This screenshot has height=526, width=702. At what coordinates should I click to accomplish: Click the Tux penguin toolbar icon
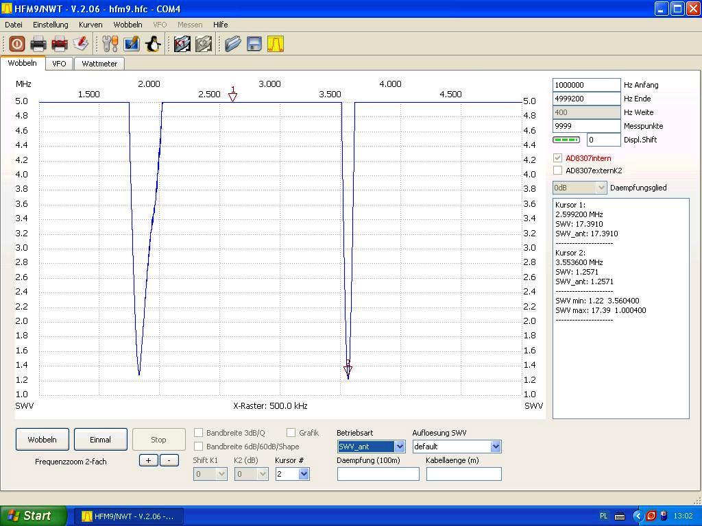click(x=153, y=45)
